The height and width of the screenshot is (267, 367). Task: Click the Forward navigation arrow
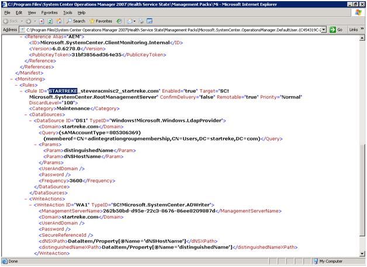click(28, 21)
